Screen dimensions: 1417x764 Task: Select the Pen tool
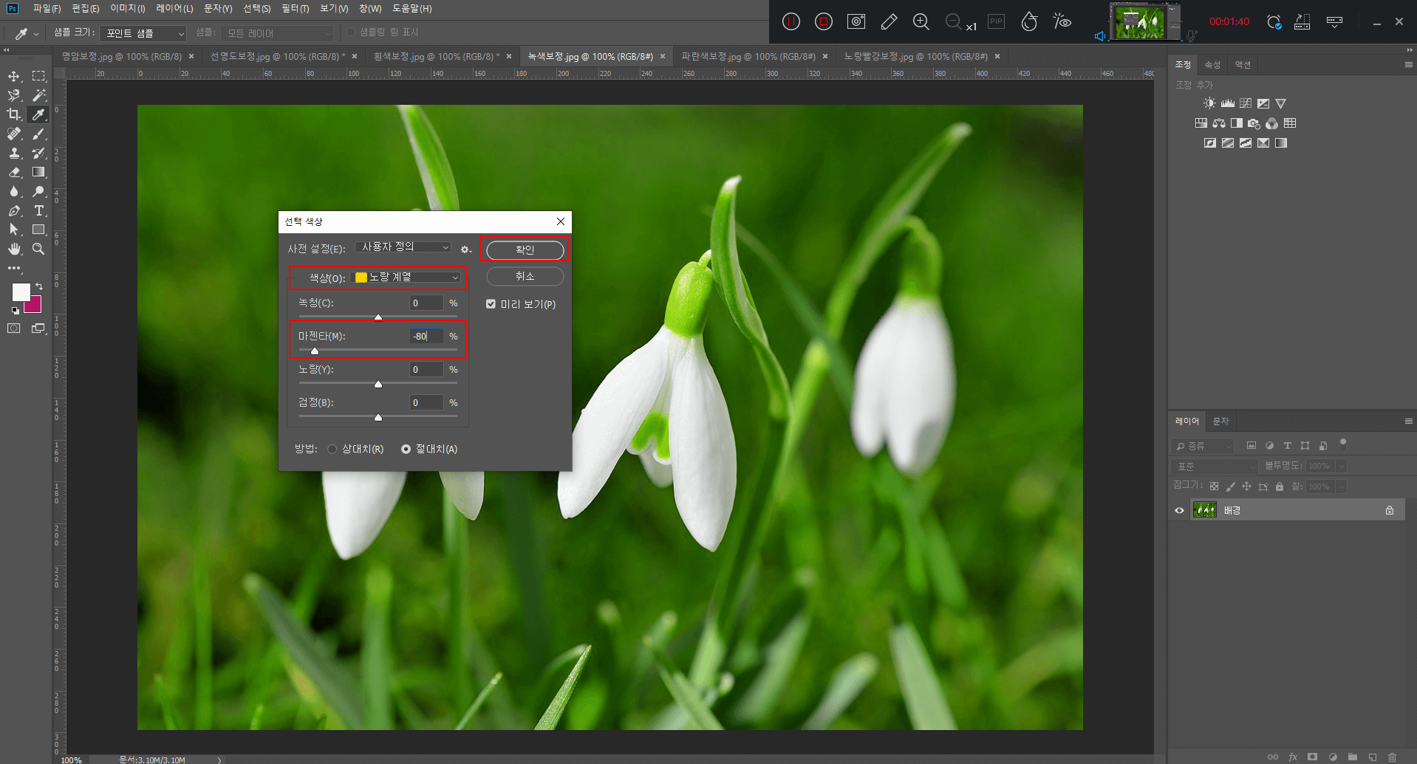pos(14,210)
